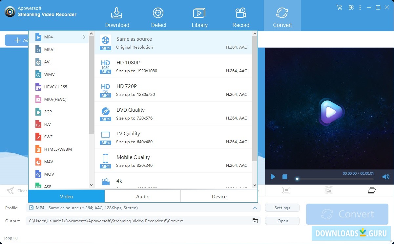Viewport: 394px width, 244px height.
Task: Collapse the Profile dropdown chevron
Action: [255, 208]
